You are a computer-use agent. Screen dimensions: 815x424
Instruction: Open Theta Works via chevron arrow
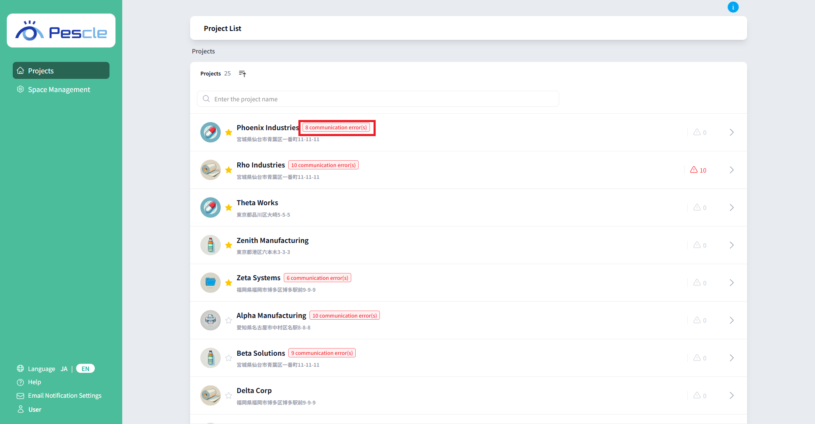[x=732, y=207]
